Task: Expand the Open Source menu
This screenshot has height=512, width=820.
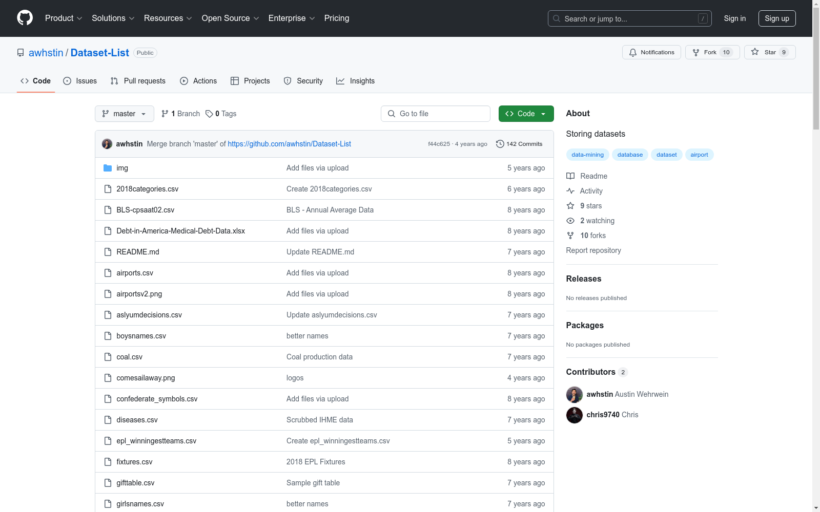Action: tap(230, 18)
